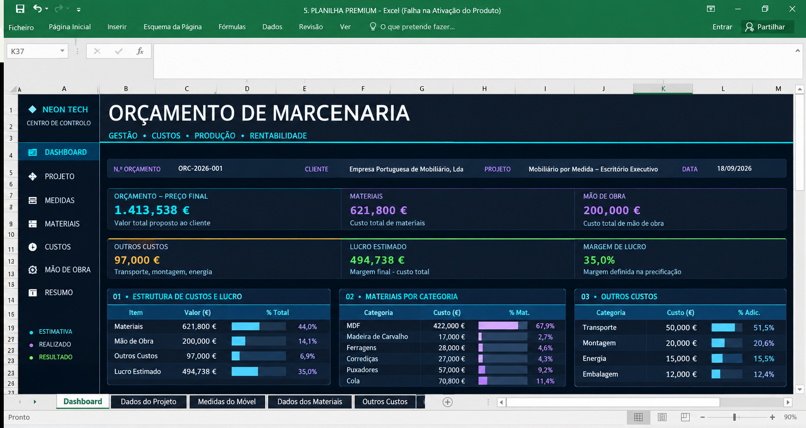Click the vertical scrollbar down arrow

click(800, 390)
